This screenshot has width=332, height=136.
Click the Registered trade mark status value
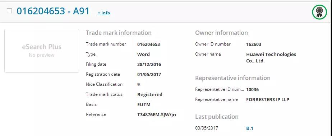(x=150, y=94)
